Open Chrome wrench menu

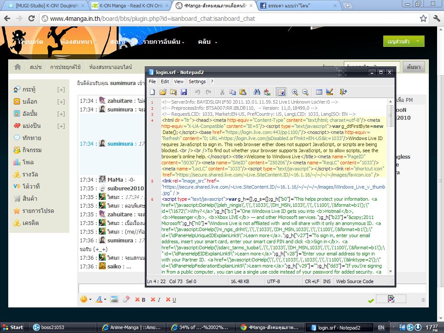coord(436,18)
